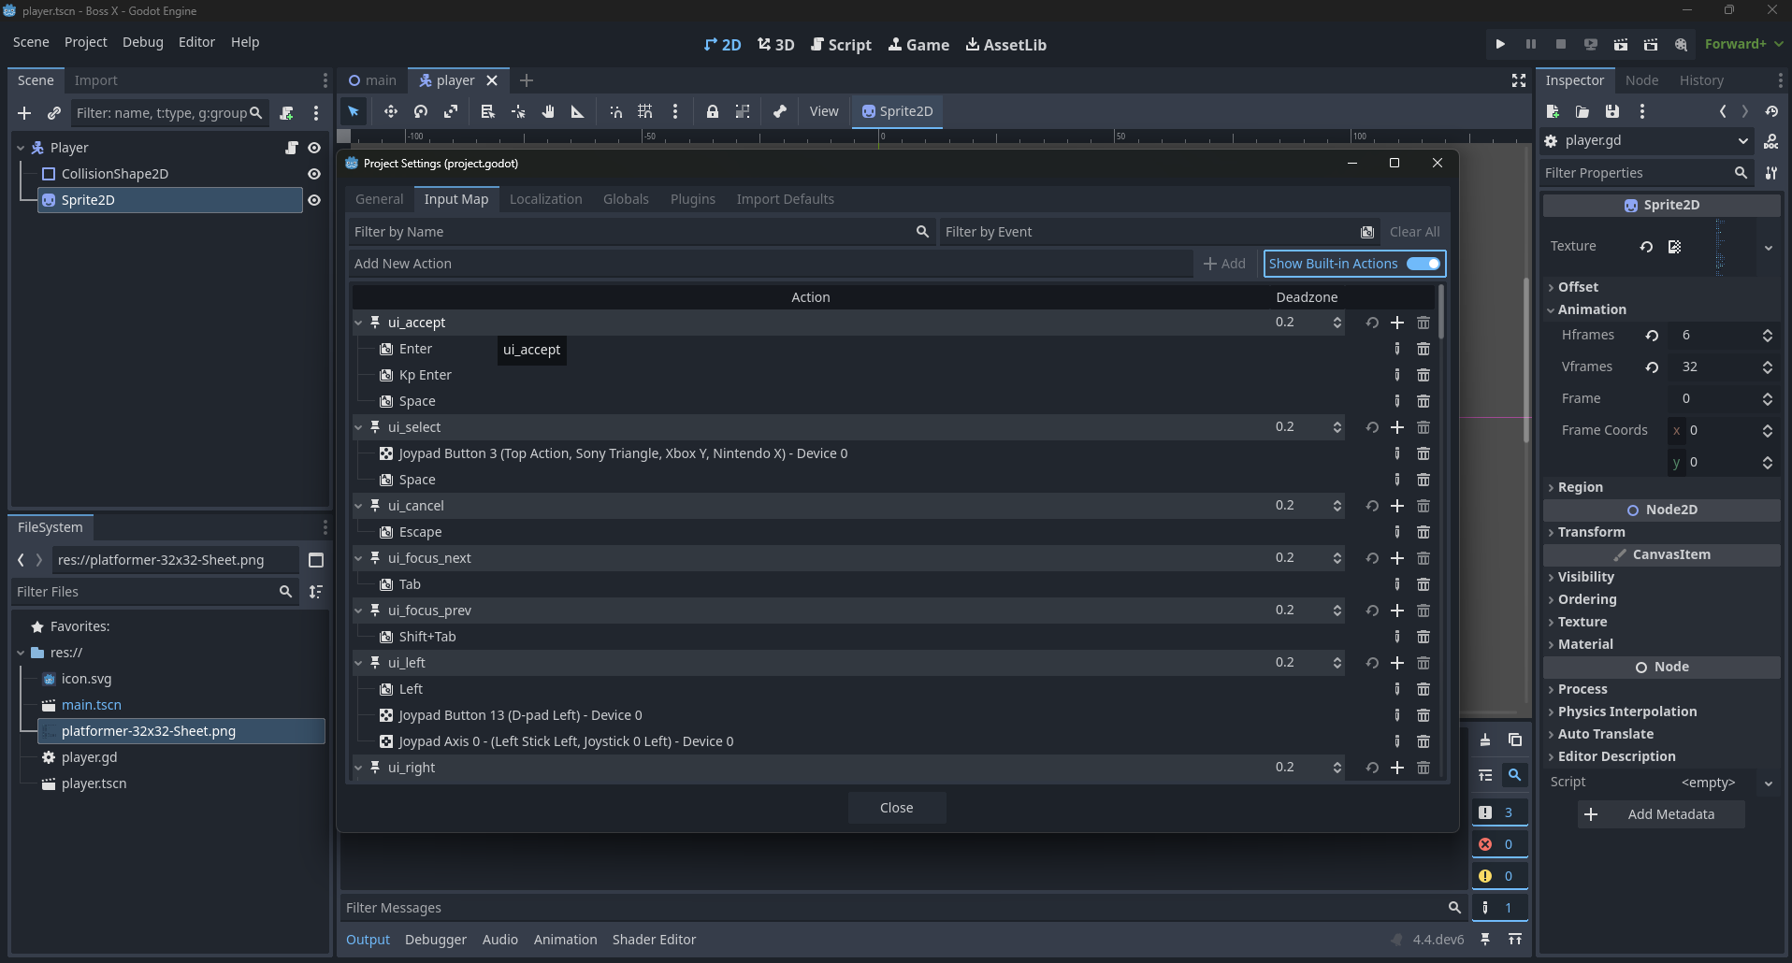This screenshot has width=1792, height=963.
Task: Collapse the ui_accept action
Action: (x=357, y=323)
